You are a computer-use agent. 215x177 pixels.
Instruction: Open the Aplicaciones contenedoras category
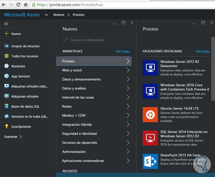point(94,161)
